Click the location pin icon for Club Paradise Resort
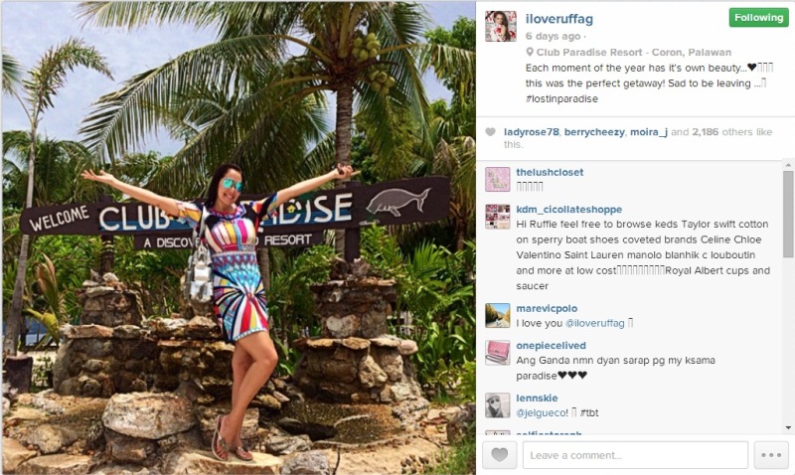The height and width of the screenshot is (475, 795). 530,52
